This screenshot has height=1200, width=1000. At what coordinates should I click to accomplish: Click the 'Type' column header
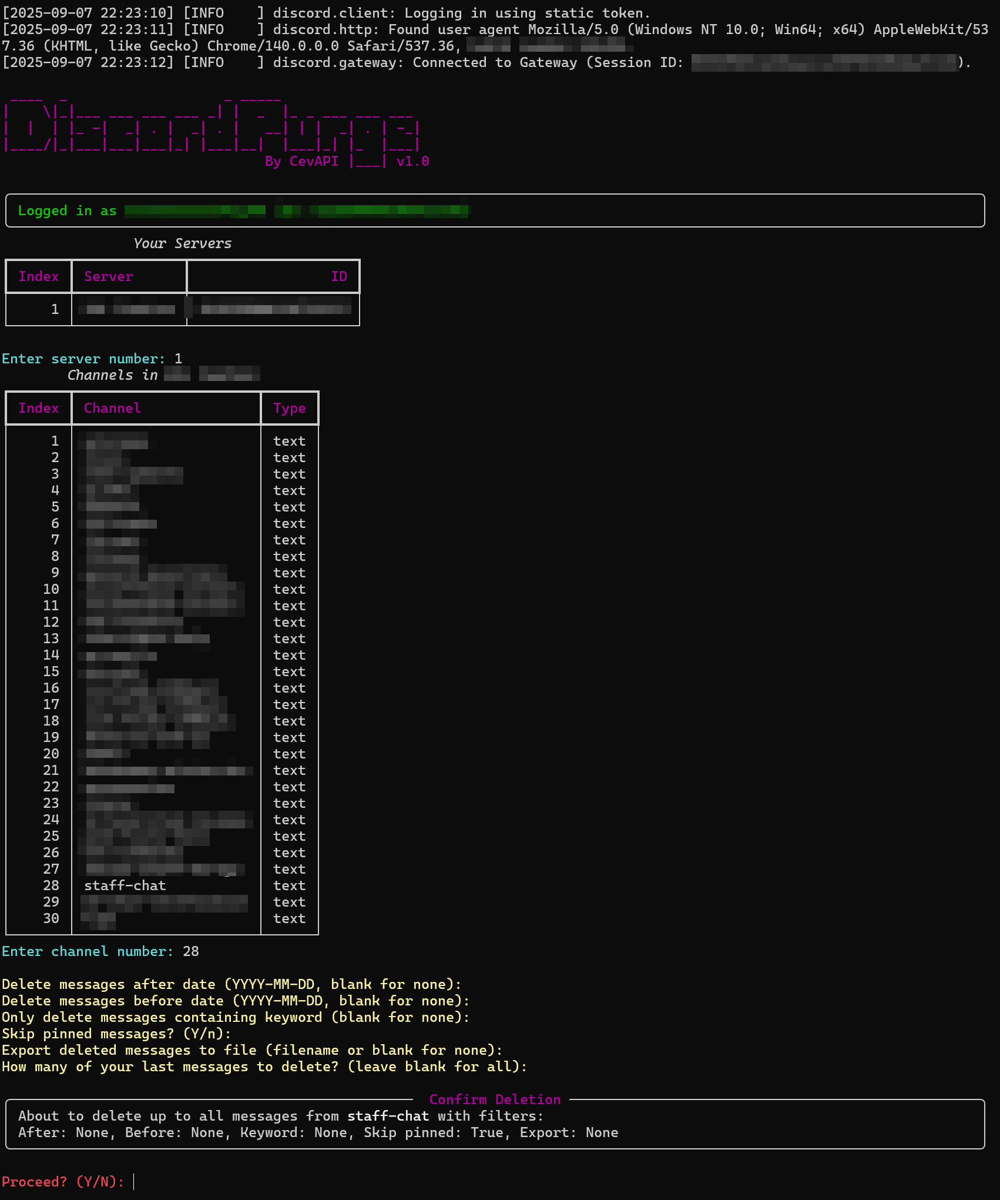pyautogui.click(x=289, y=408)
